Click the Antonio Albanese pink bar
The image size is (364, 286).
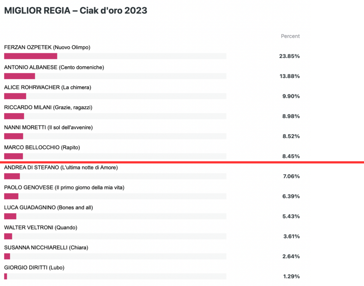point(20,76)
